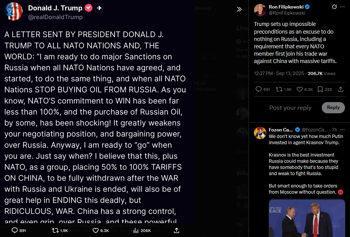Open @RonFilipkowski handle link
The width and height of the screenshot is (350, 237).
[x=287, y=13]
